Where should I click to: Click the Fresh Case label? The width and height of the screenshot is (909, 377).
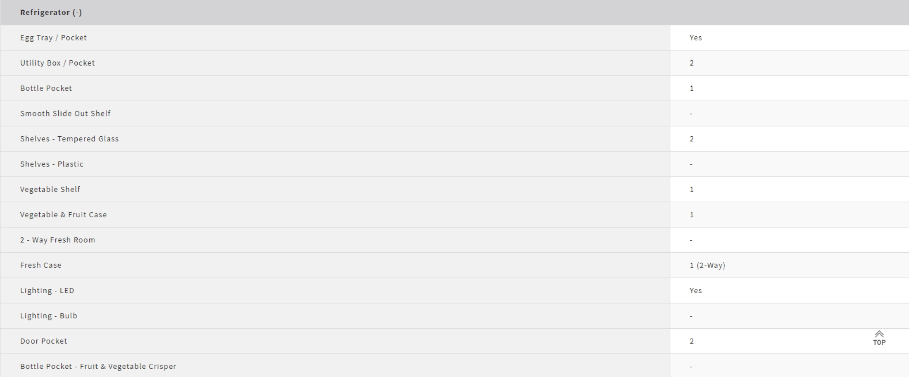40,265
